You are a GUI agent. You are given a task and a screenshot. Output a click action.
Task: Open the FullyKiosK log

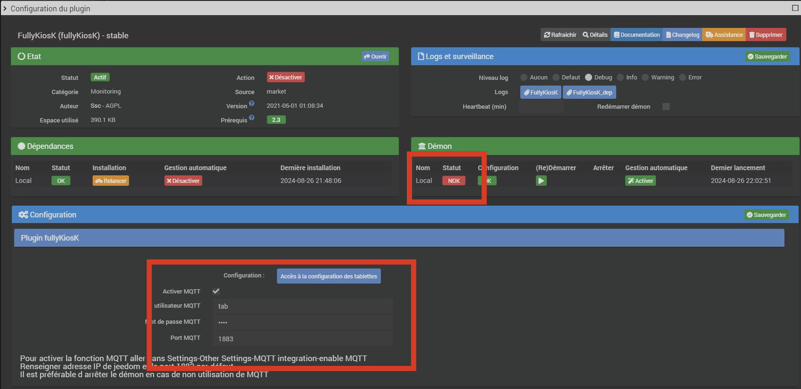click(541, 92)
